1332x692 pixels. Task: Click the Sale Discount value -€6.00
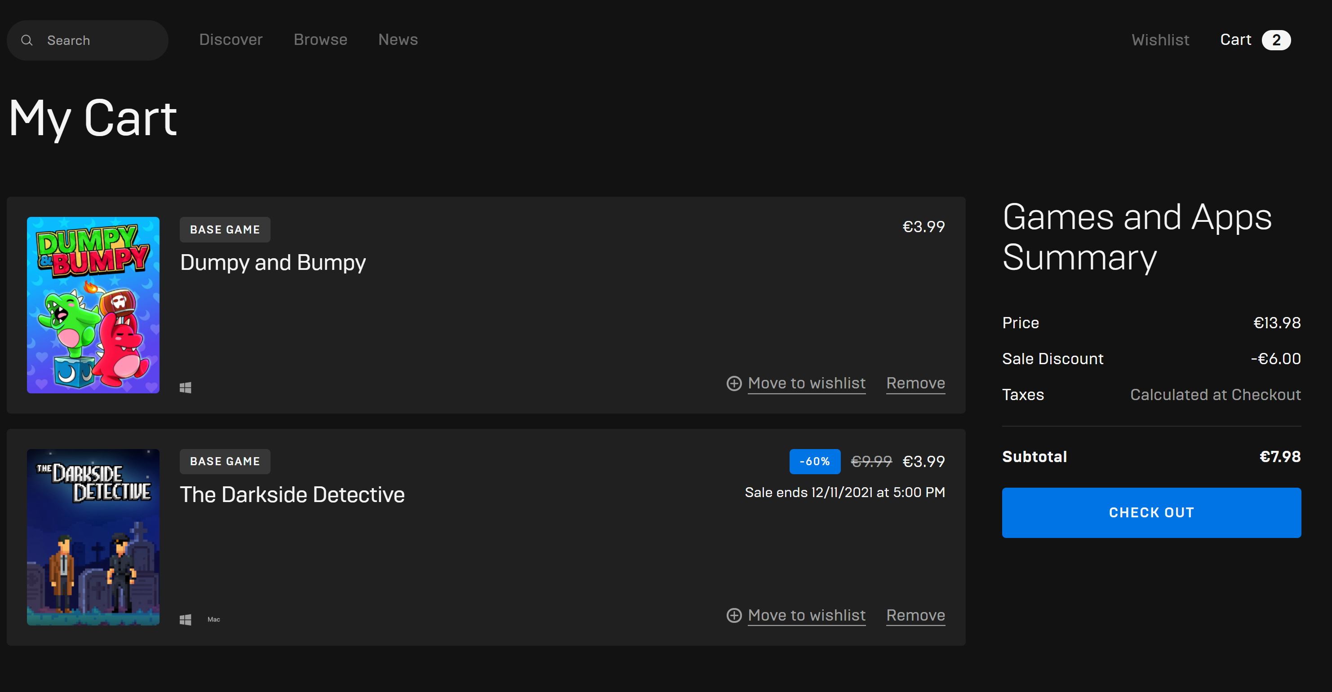click(x=1276, y=359)
